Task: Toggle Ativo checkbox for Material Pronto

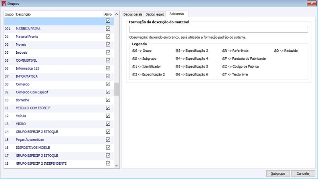Action: [x=108, y=37]
